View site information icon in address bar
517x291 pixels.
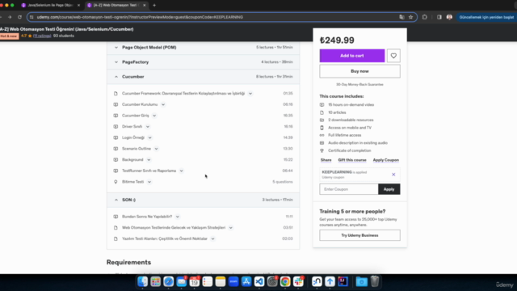(x=32, y=17)
